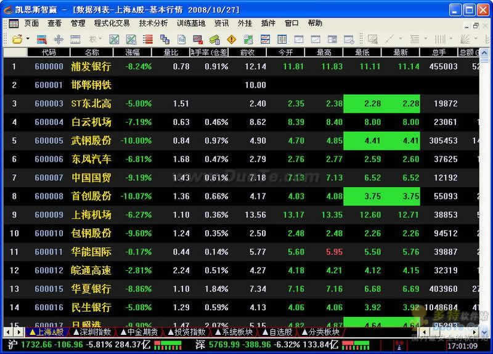Switch to the 投资指数 tab
The width and height of the screenshot is (493, 354).
(x=187, y=332)
